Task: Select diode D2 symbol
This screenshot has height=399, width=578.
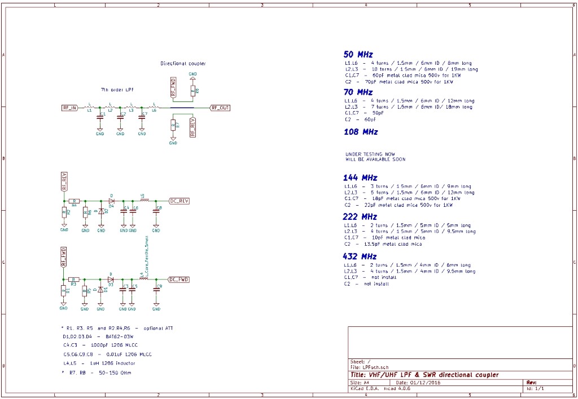Action: pyautogui.click(x=101, y=212)
